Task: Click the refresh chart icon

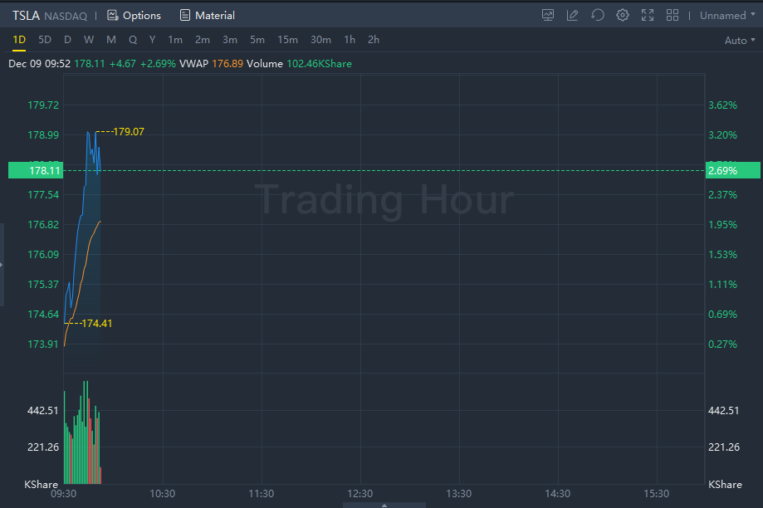Action: [x=598, y=16]
